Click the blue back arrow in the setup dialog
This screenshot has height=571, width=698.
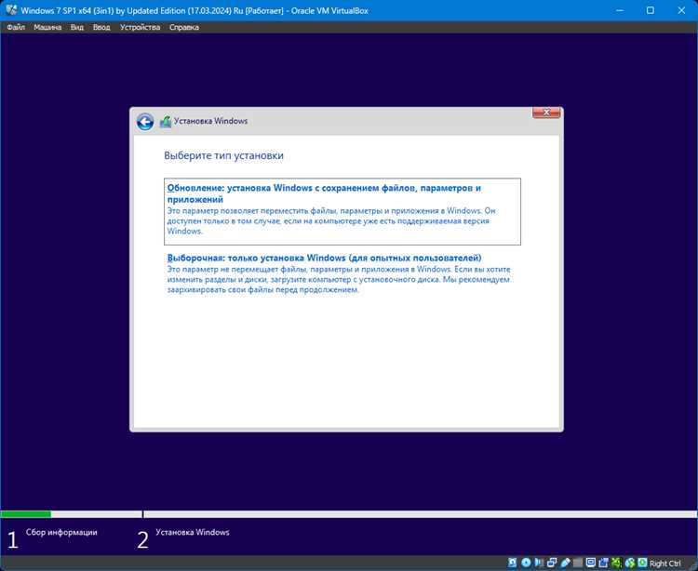[145, 122]
